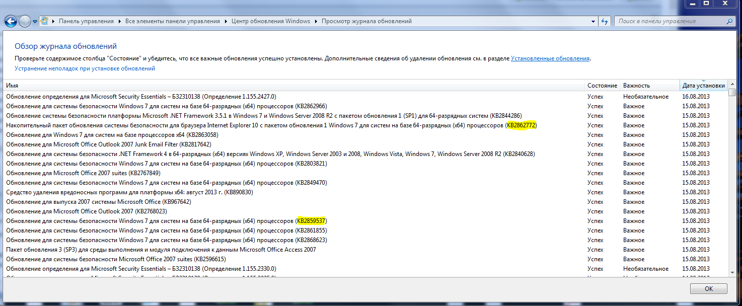The width and height of the screenshot is (742, 306).
Task: Expand arrow after 'Панель управления' breadcrumb
Action: pos(120,21)
